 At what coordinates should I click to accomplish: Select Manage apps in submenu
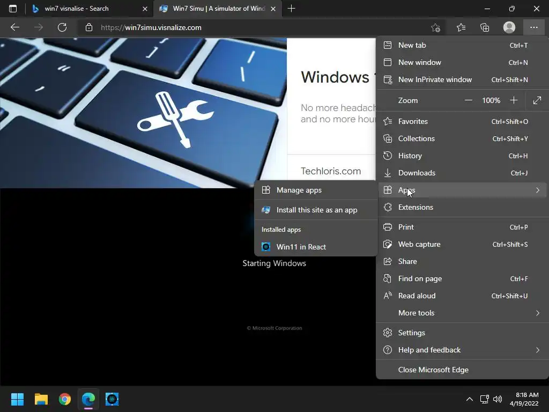316,190
